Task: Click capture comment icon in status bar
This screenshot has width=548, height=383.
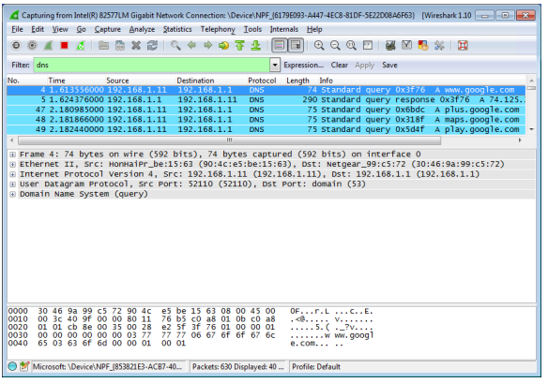Action: pos(24,366)
